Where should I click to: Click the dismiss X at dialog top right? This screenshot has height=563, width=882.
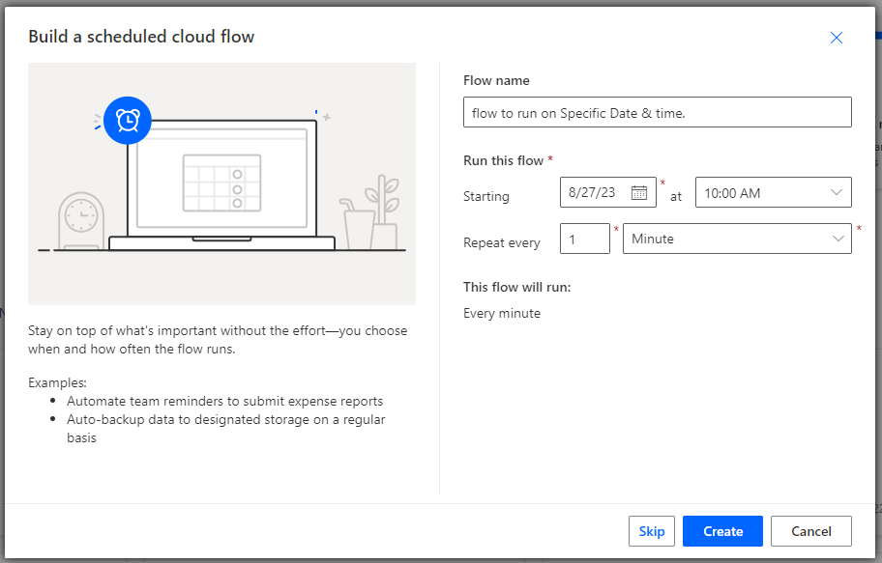(836, 38)
